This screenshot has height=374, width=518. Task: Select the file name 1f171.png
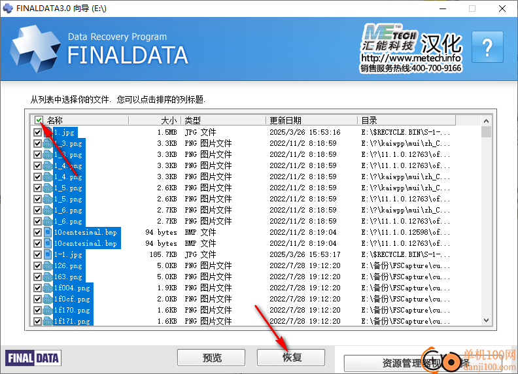73,321
